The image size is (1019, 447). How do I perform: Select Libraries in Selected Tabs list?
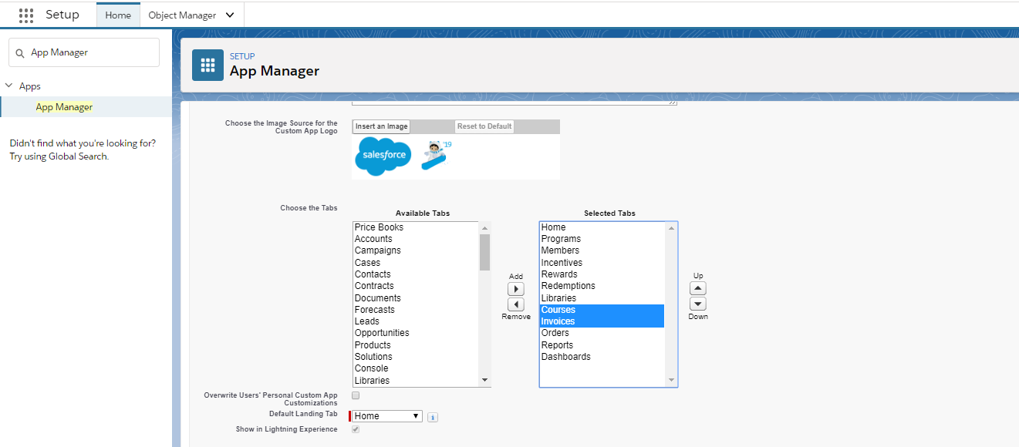(x=602, y=298)
